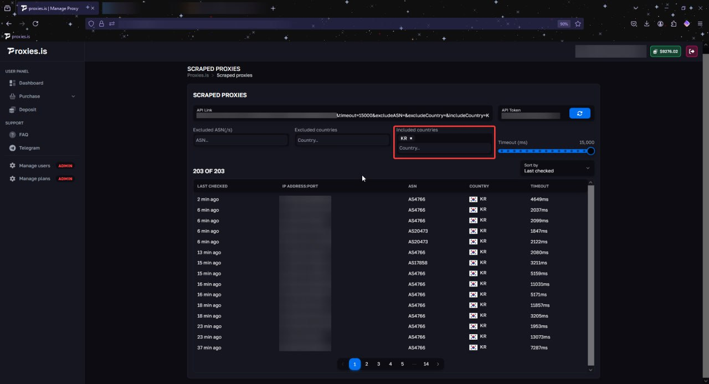Click the 37 min ago row
The width and height of the screenshot is (709, 384).
391,347
